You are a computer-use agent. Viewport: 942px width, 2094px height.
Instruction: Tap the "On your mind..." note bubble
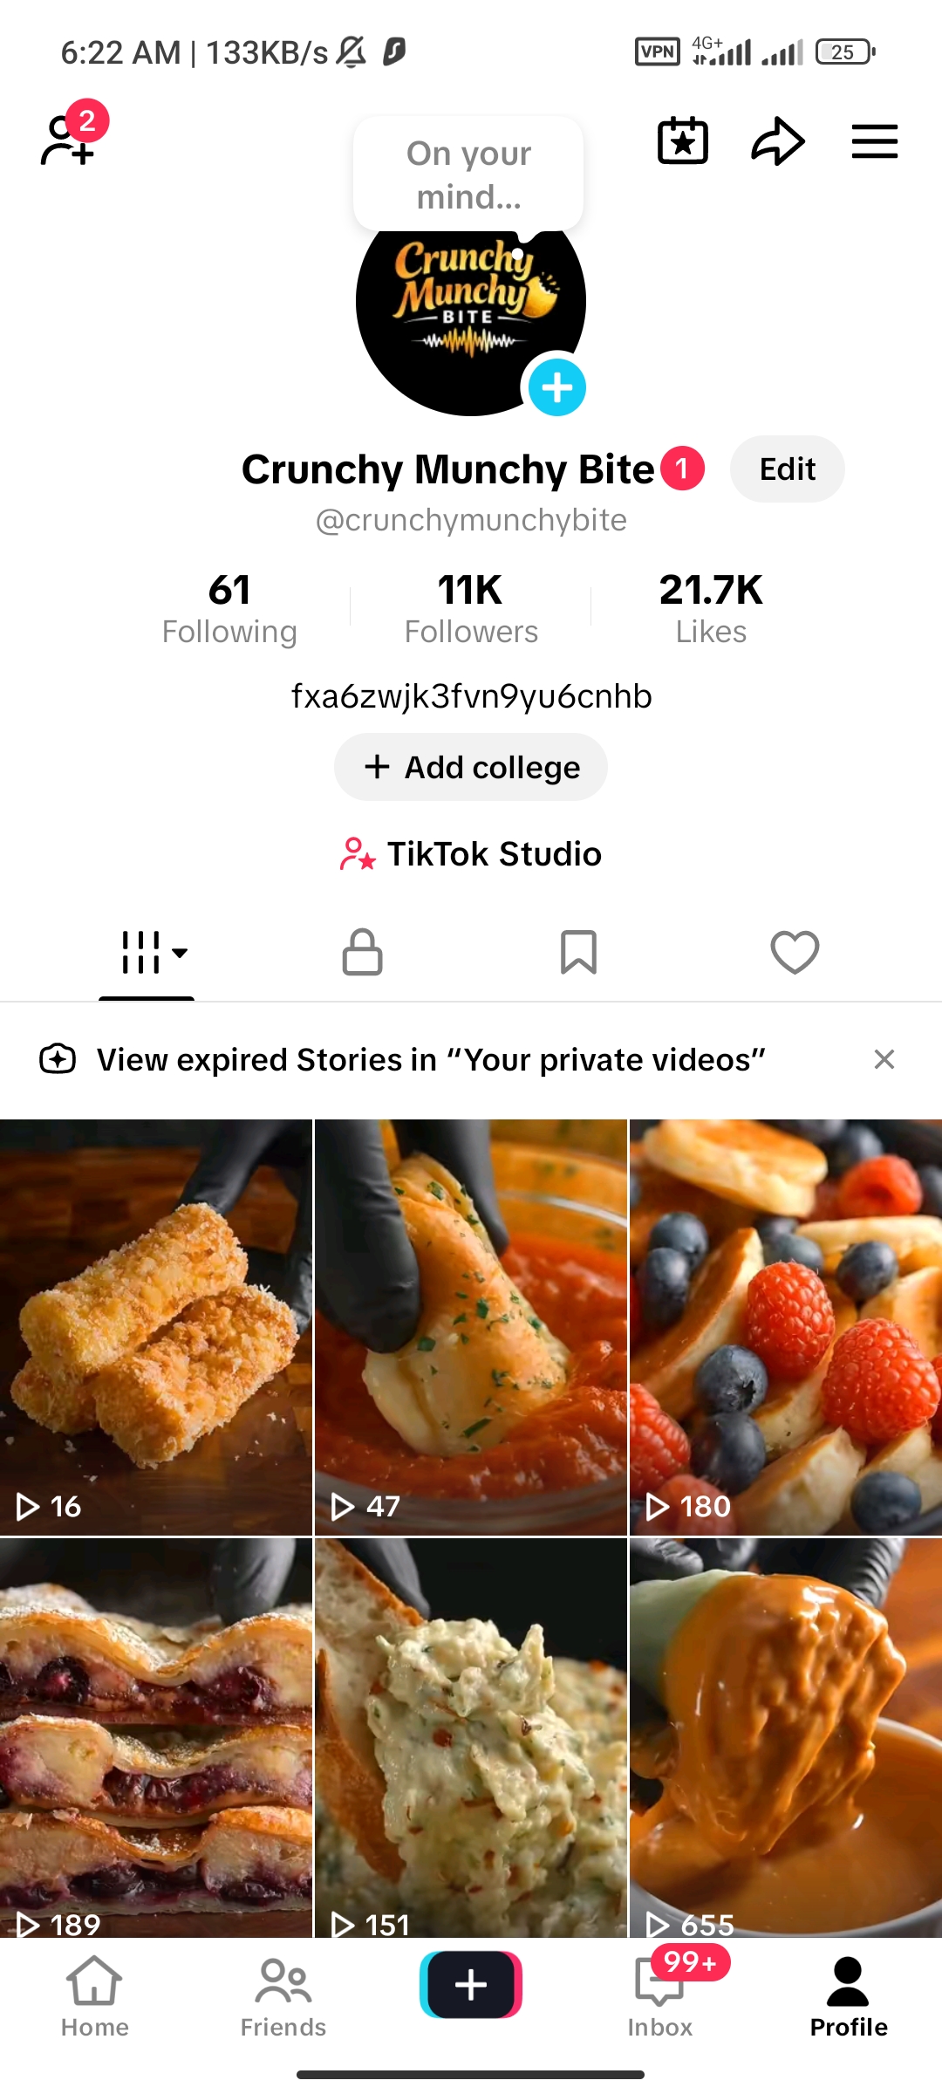(468, 174)
